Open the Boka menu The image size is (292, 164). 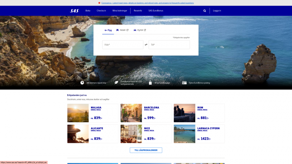(88, 11)
